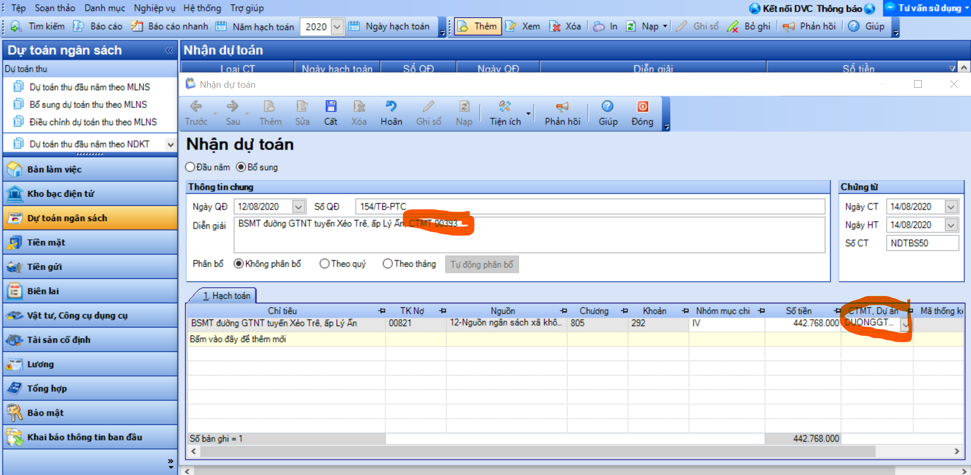Select the Theo tháng allocation option

(x=388, y=264)
